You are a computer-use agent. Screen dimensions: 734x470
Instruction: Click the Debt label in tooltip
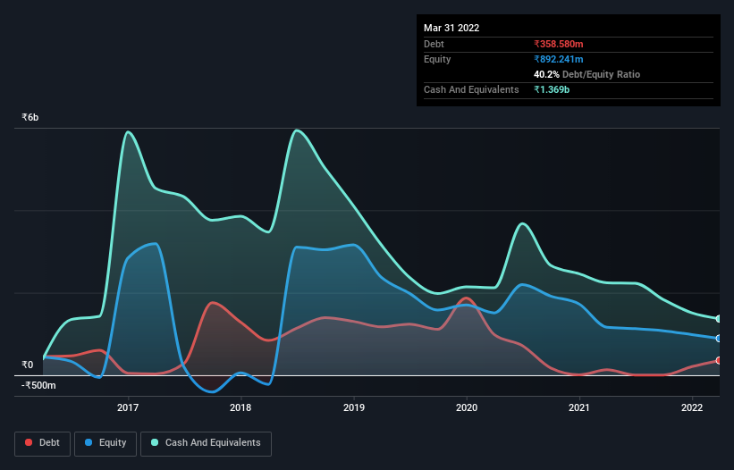[x=434, y=44]
